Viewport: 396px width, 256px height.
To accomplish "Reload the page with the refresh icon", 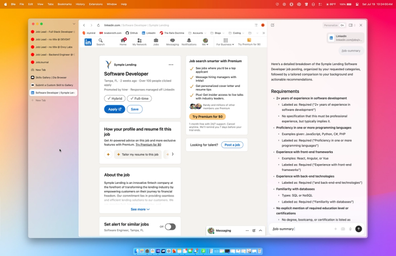I will coord(99,25).
